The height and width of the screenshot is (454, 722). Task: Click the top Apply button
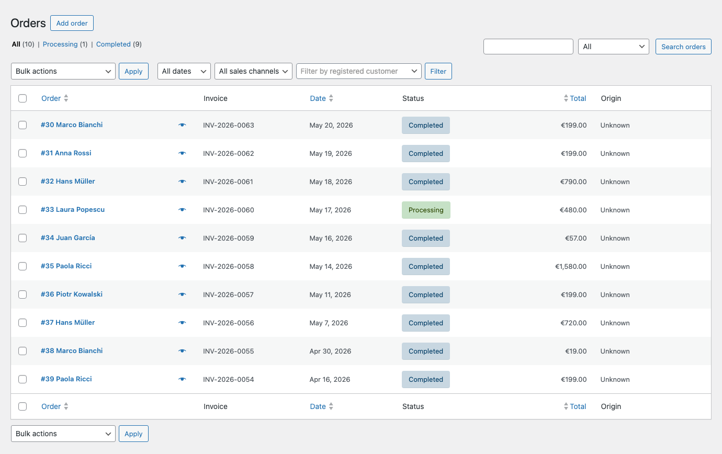coord(133,71)
